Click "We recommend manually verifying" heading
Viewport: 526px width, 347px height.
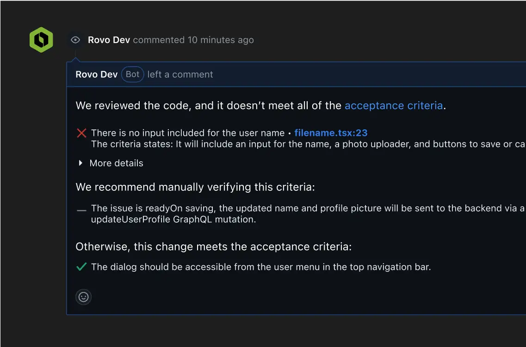[x=195, y=187]
